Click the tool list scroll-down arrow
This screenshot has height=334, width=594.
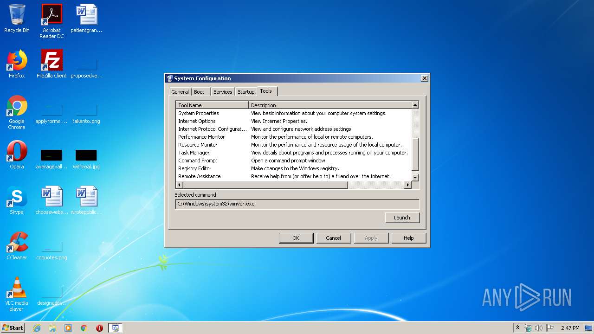pyautogui.click(x=415, y=177)
